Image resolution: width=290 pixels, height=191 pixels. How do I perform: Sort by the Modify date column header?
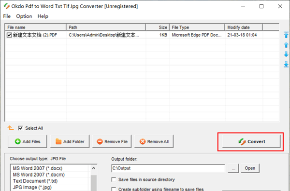click(244, 27)
